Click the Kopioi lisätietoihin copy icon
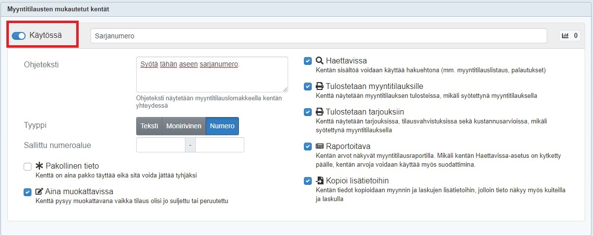Image resolution: width=593 pixels, height=236 pixels. click(x=320, y=181)
